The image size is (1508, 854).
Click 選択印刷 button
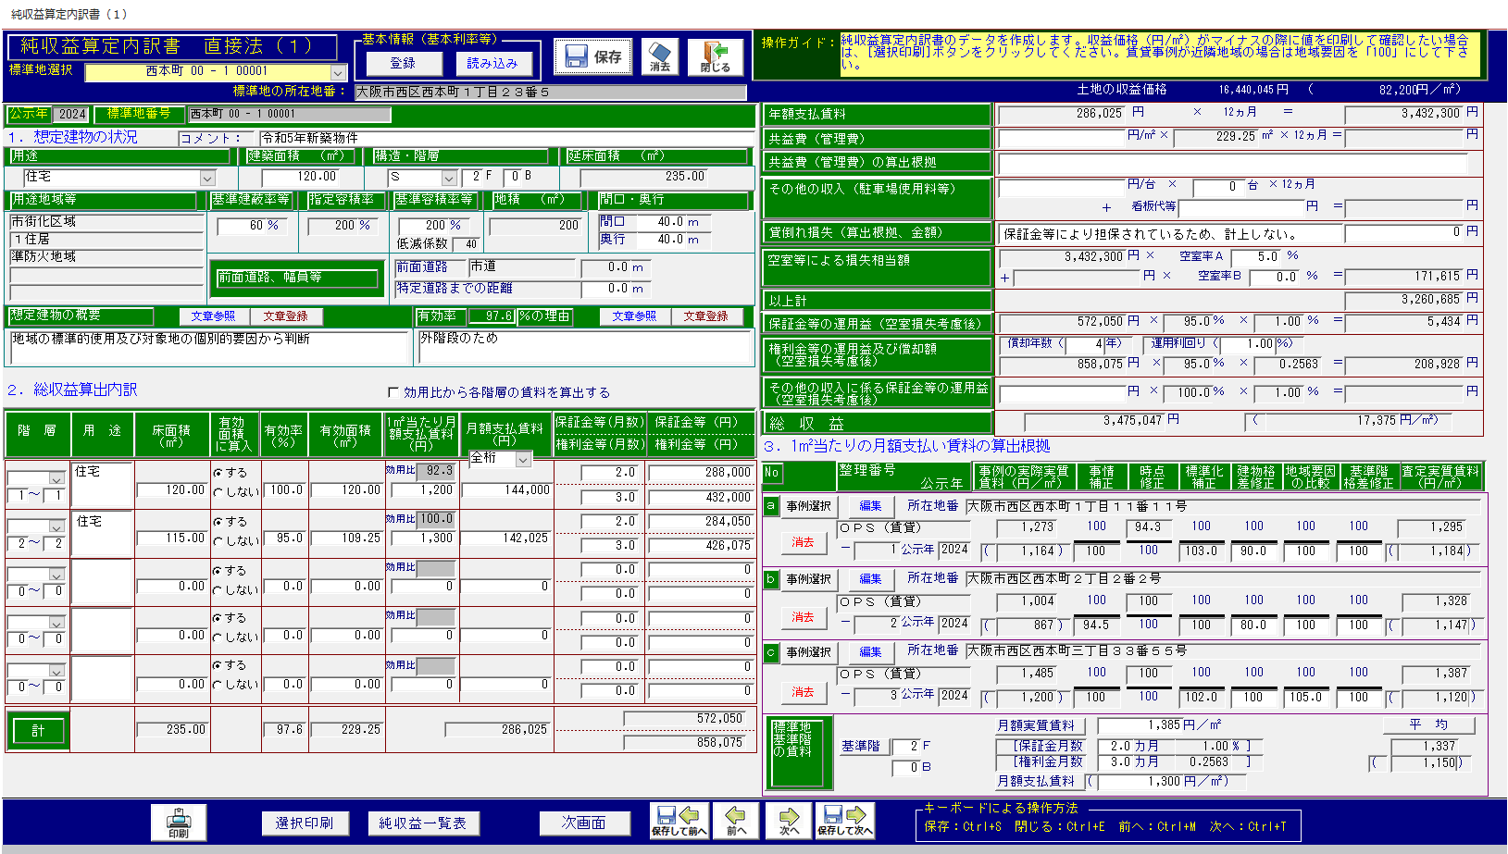(x=304, y=823)
